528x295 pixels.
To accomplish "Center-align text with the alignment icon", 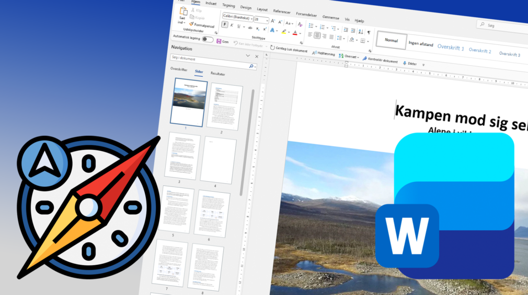I will 317,36.
